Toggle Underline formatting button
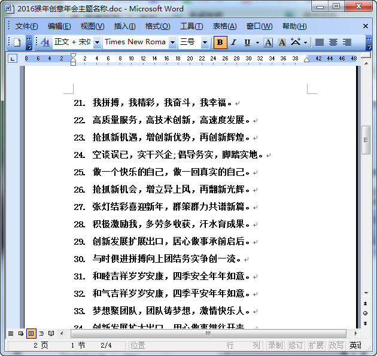Image resolution: width=377 pixels, height=356 pixels. (x=247, y=42)
